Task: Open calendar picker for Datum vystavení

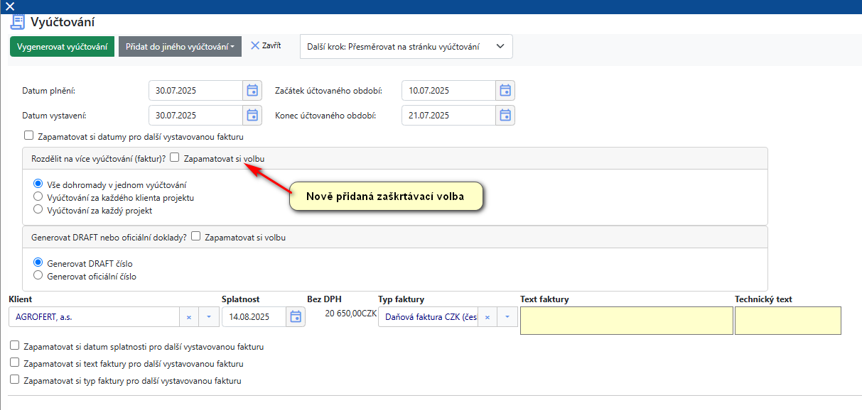Action: [x=252, y=115]
